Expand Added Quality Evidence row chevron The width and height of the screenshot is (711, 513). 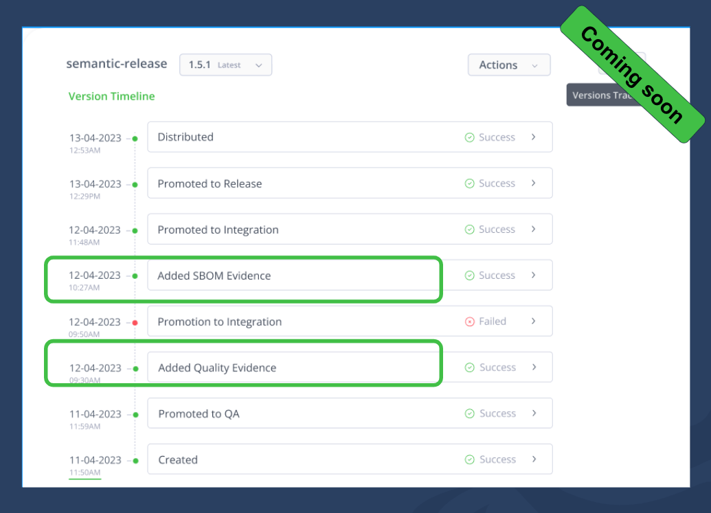coord(534,367)
